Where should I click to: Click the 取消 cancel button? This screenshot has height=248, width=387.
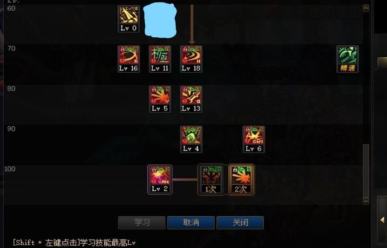(x=191, y=222)
